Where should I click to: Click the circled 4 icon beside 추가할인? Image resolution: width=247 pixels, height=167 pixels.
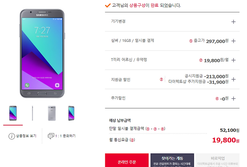(217, 99)
